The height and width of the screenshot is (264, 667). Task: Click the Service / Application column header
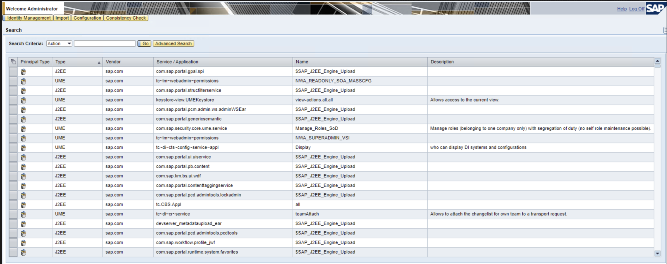[x=223, y=62]
